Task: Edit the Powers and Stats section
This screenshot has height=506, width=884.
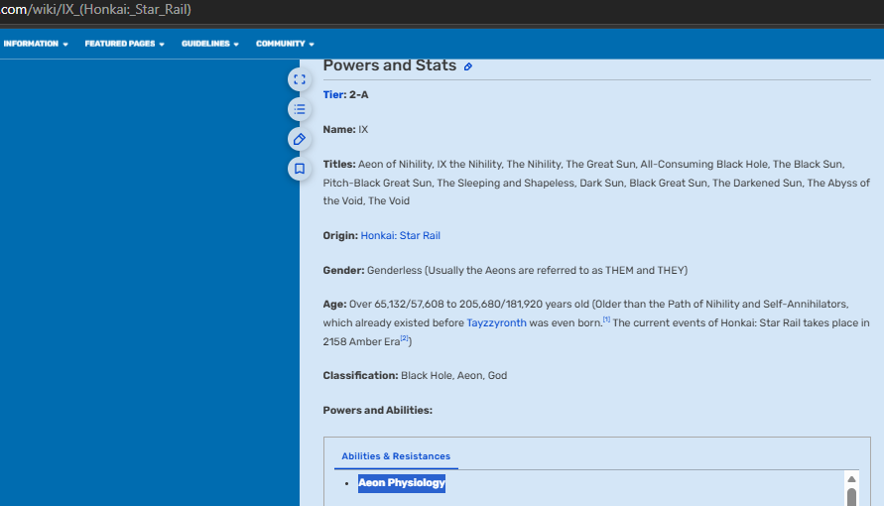Action: click(x=468, y=66)
